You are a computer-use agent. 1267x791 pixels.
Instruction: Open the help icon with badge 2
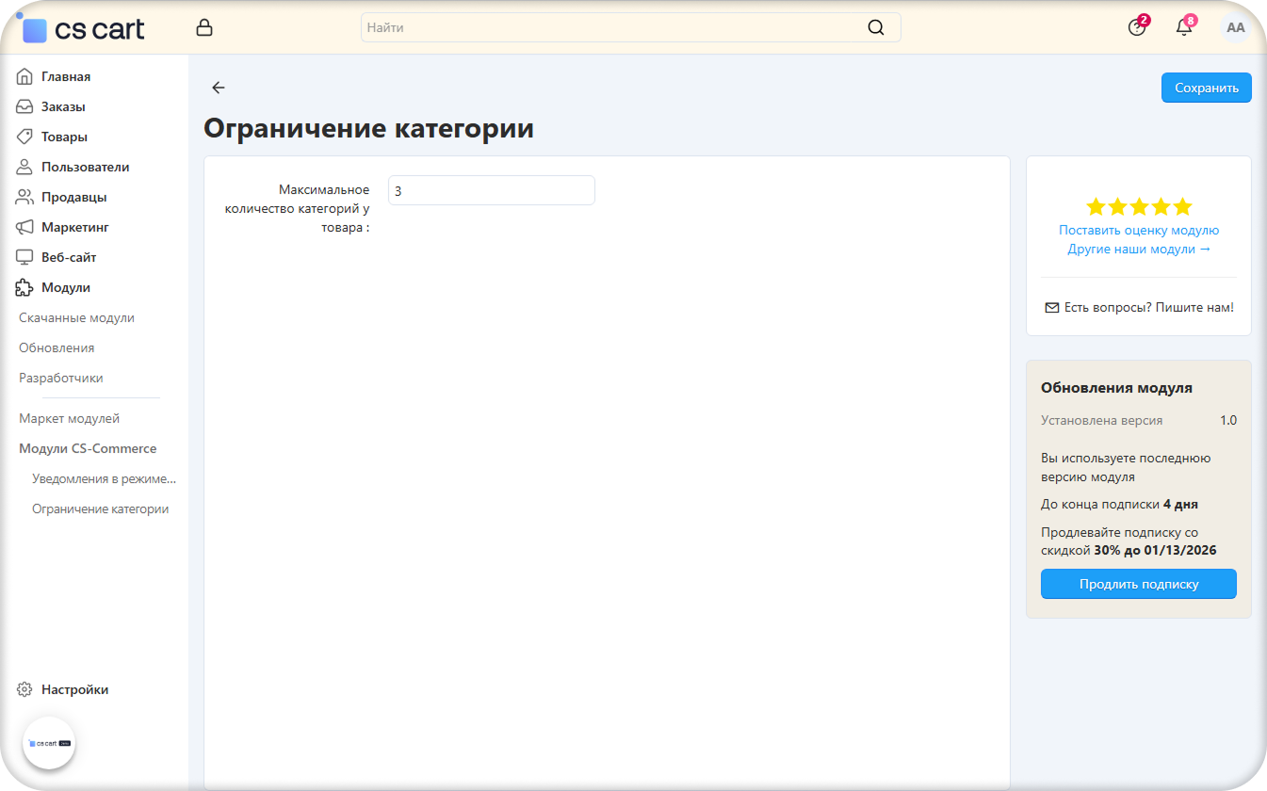tap(1137, 28)
